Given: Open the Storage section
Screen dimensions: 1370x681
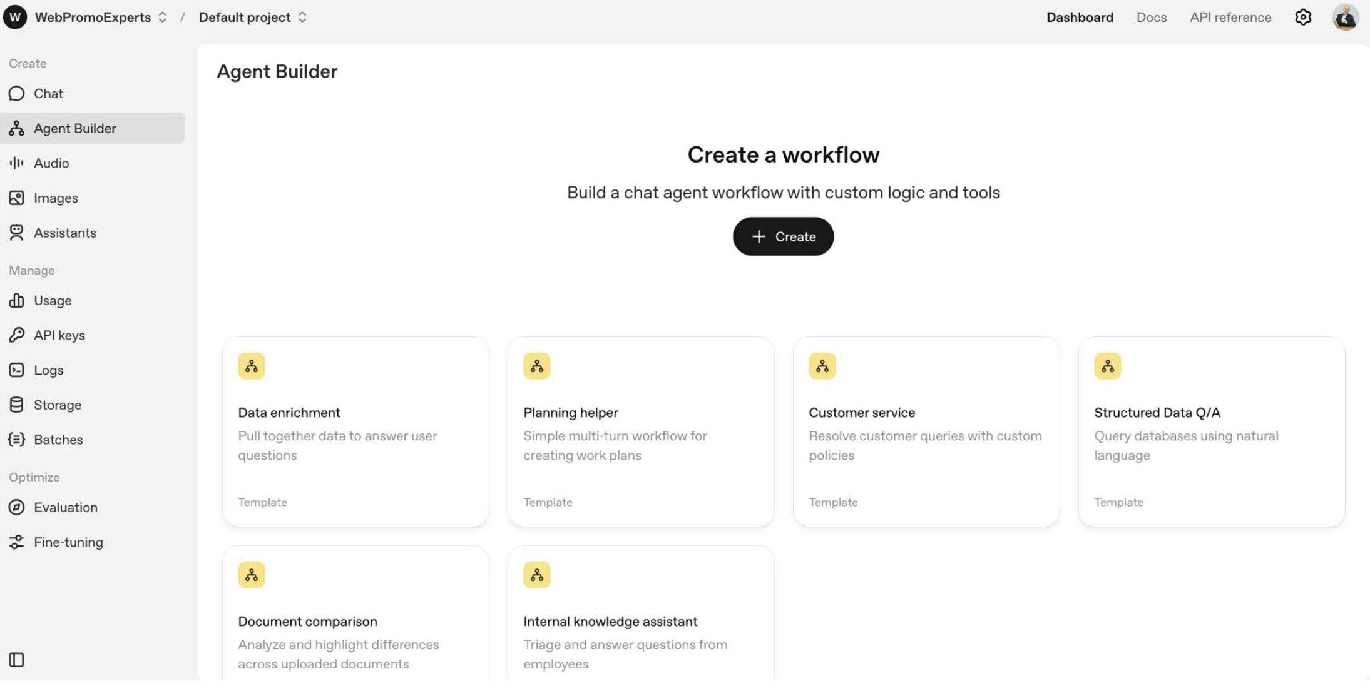Looking at the screenshot, I should (57, 405).
